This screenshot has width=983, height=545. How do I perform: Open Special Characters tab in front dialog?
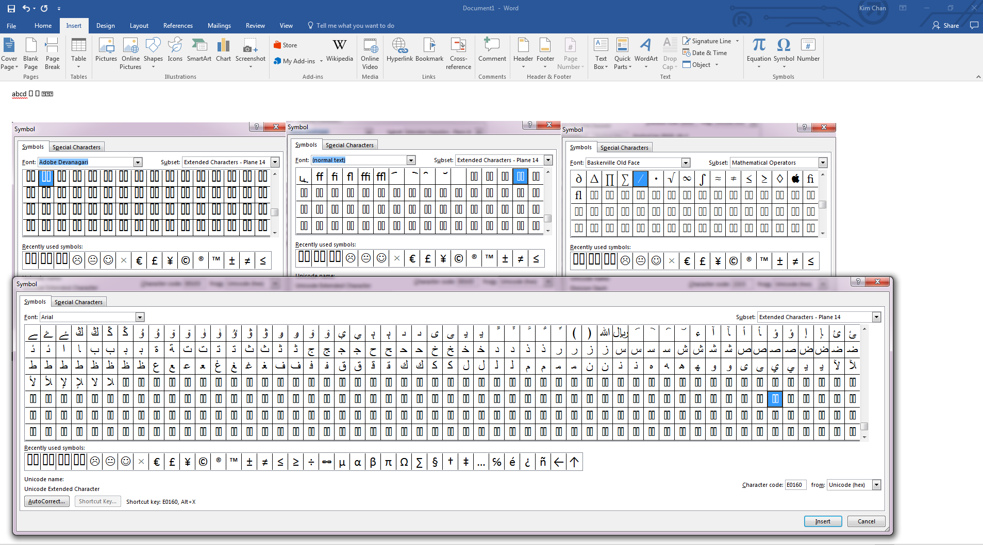78,302
